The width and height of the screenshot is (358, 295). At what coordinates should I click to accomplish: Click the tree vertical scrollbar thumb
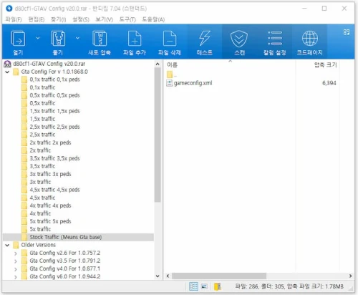(158, 135)
